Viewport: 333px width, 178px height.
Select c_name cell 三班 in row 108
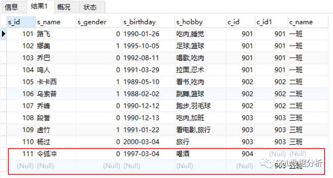click(x=308, y=118)
